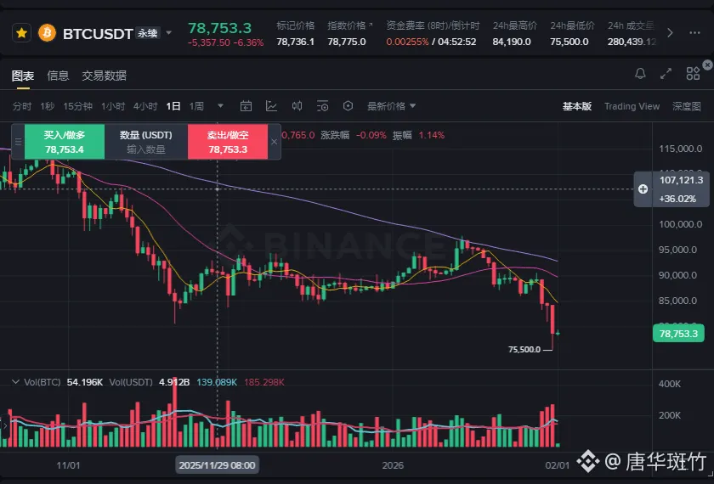Open chart settings hexagon icon
The image size is (714, 484).
click(x=348, y=106)
